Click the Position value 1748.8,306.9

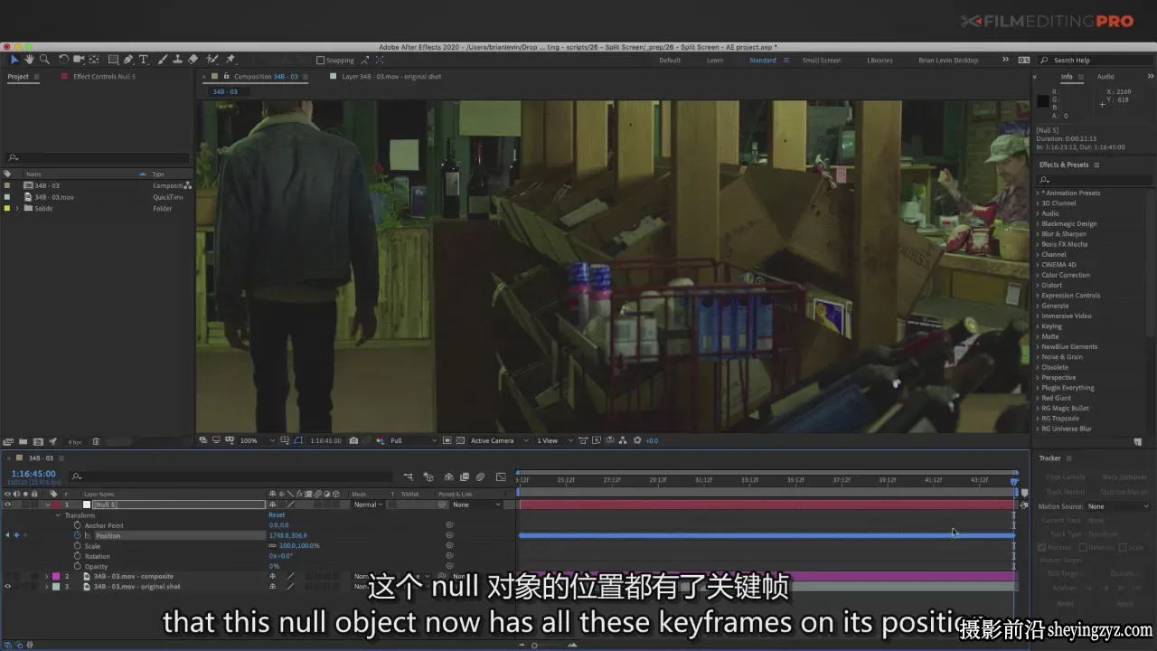click(x=288, y=535)
